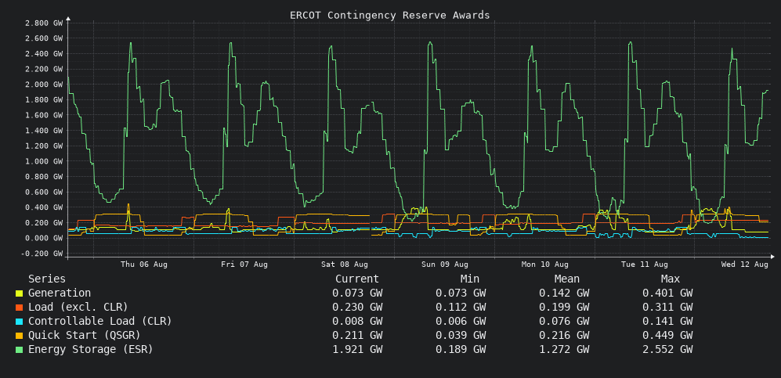Click the 0.000 GW y-axis label

pos(43,238)
